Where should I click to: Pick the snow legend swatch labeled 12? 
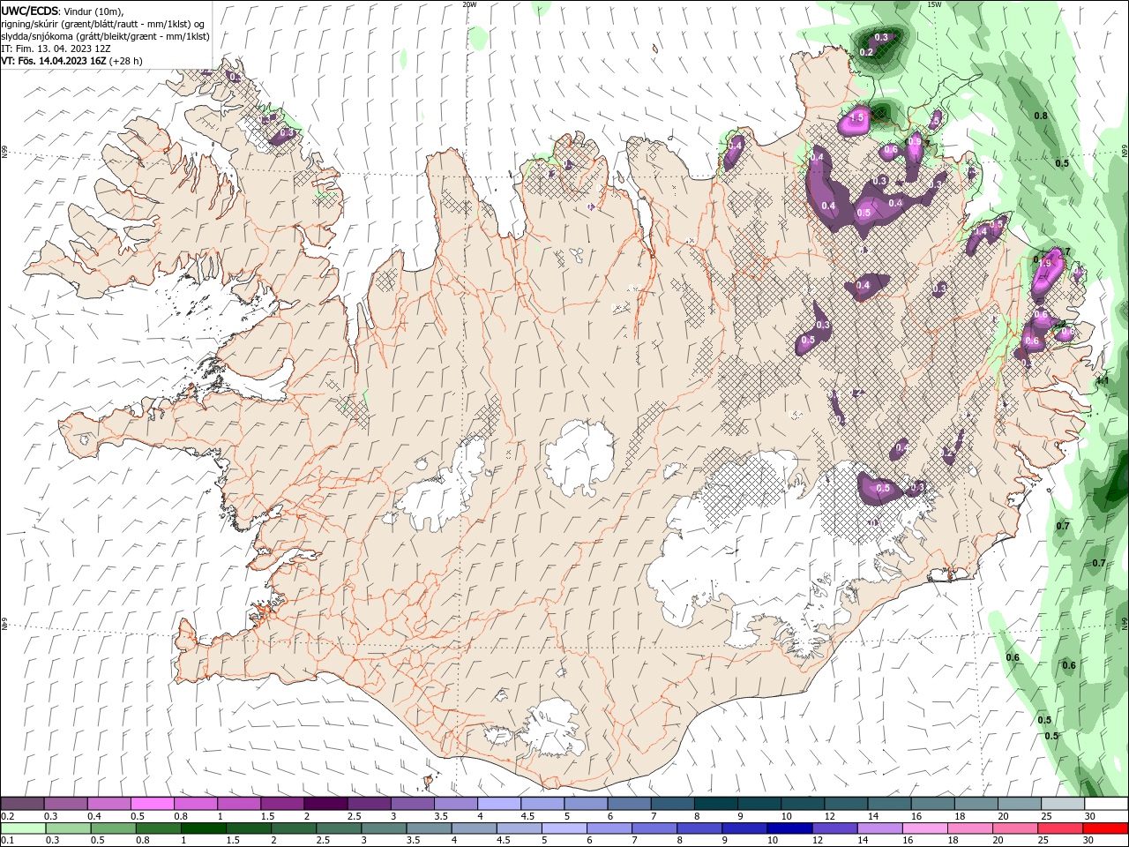point(847,804)
